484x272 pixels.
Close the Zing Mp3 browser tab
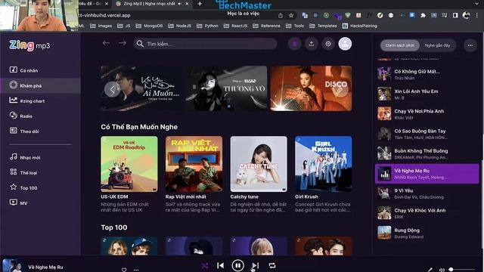pyautogui.click(x=187, y=4)
